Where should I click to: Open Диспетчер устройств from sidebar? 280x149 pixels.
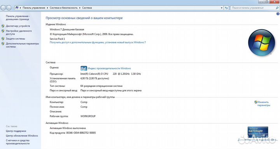18,26
